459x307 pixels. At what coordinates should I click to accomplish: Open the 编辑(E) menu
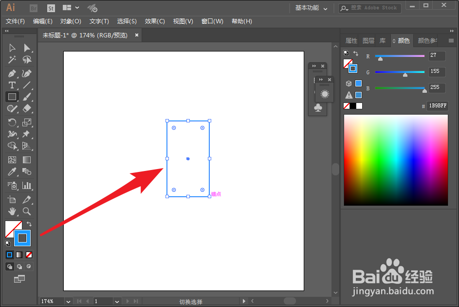pyautogui.click(x=43, y=21)
